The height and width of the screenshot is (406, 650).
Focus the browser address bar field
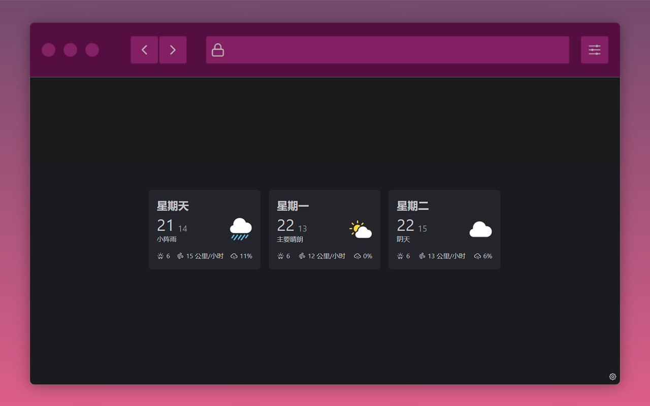click(387, 50)
